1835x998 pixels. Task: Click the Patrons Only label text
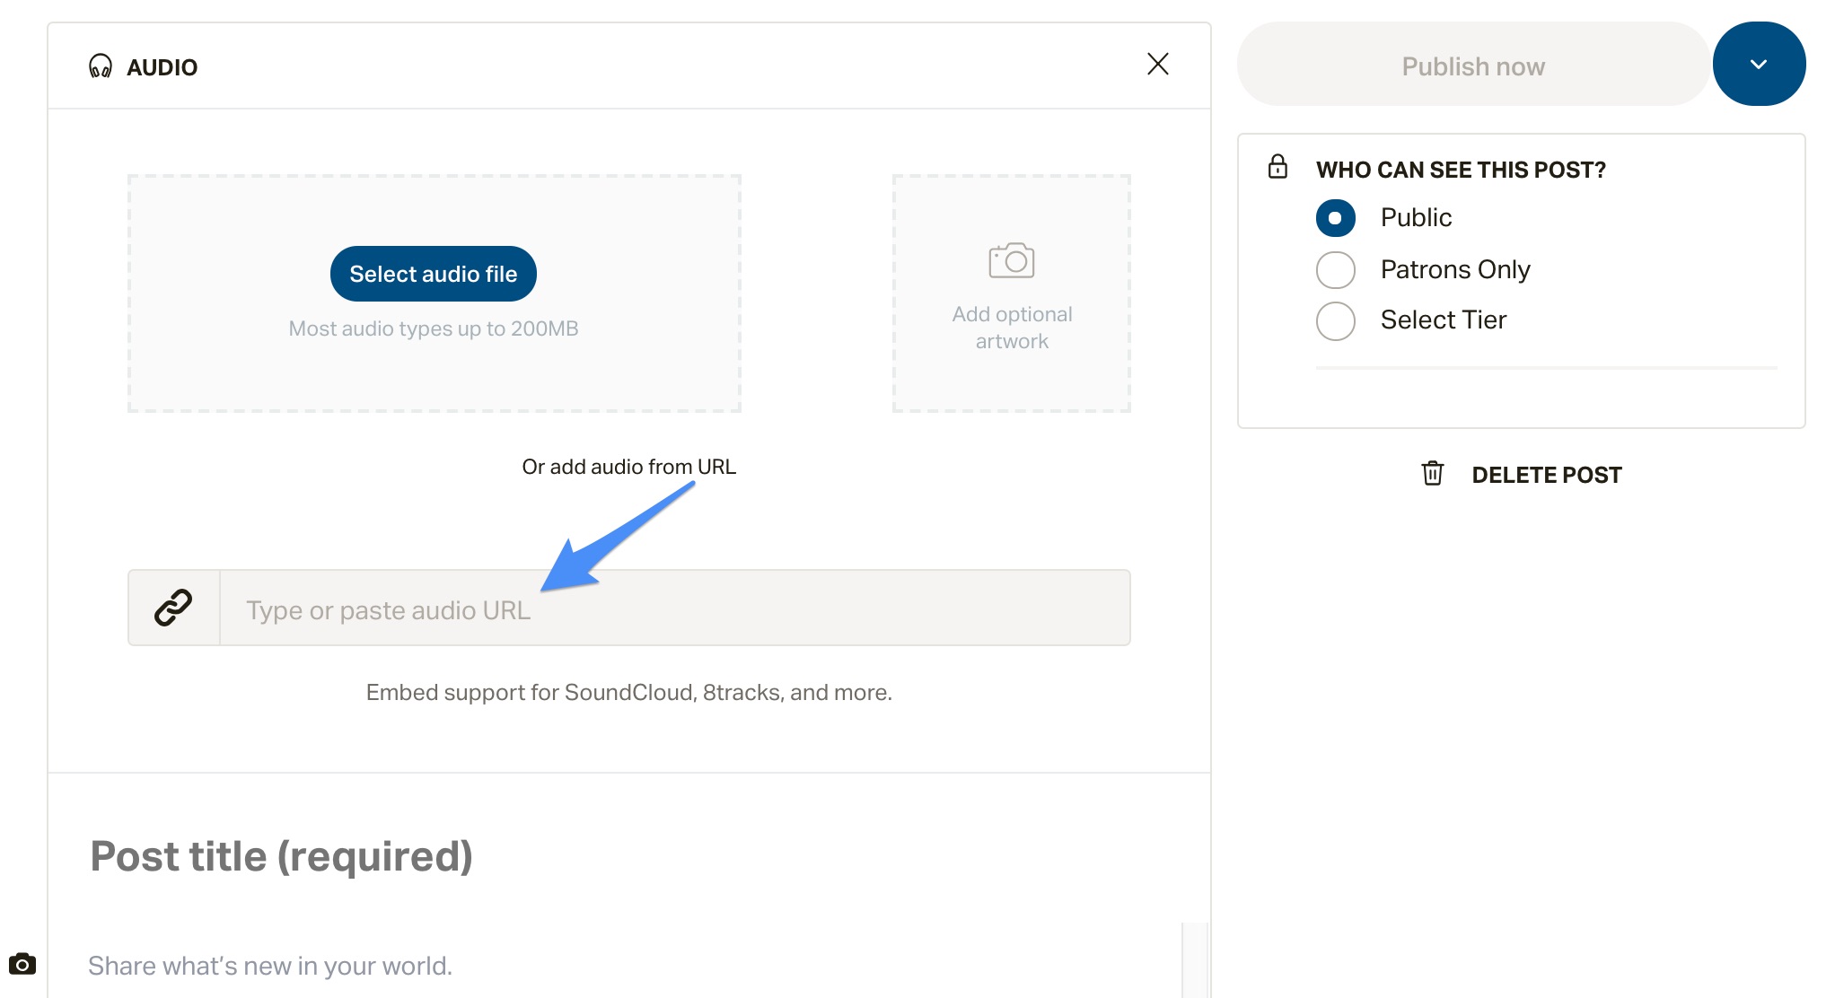1455,269
